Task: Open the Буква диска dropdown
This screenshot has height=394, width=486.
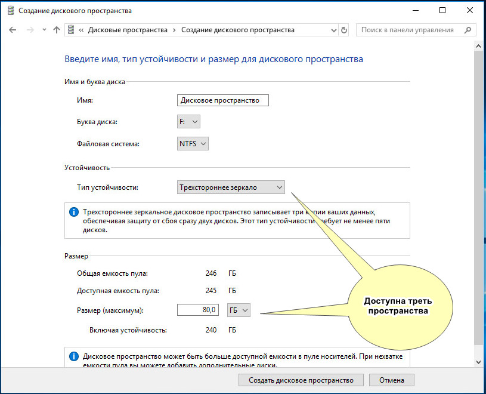Action: coord(188,122)
